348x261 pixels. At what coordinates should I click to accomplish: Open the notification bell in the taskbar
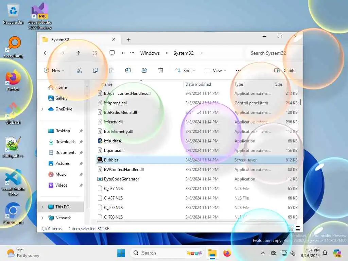[x=325, y=253]
